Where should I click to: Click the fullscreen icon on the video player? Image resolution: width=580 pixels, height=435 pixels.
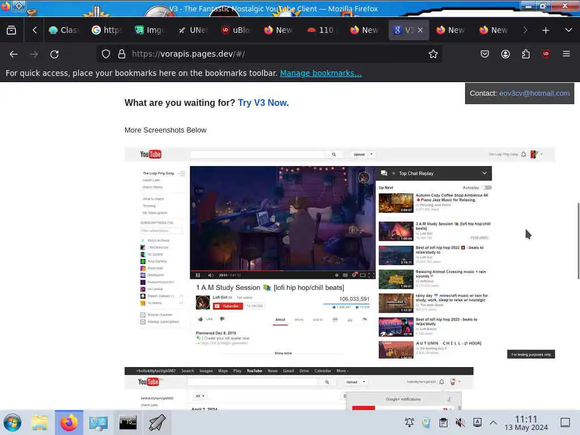[372, 275]
